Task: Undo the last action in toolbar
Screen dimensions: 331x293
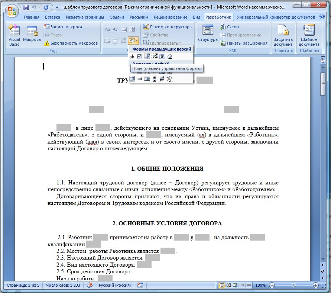Action: pyautogui.click(x=34, y=7)
